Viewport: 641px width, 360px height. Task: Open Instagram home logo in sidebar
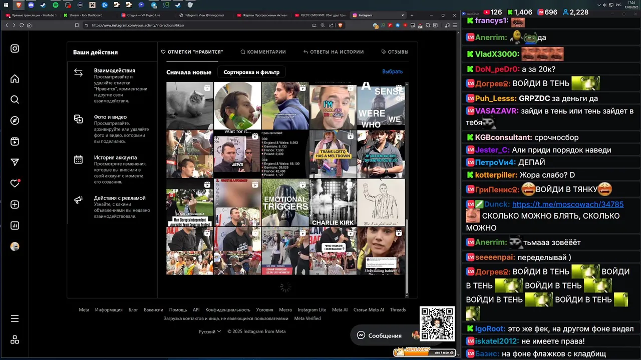(x=15, y=48)
